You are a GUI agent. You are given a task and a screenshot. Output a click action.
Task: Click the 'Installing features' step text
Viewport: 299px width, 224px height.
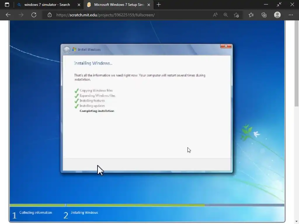(x=92, y=101)
